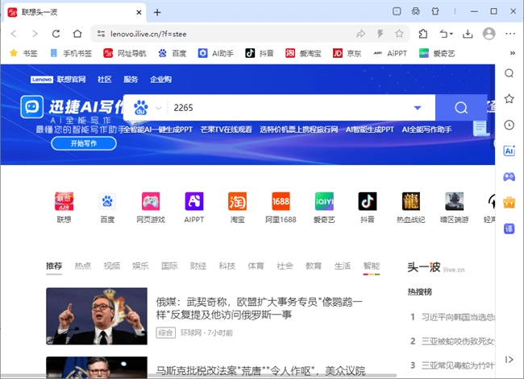Open the AIPPT shortcut icon

[x=194, y=201]
